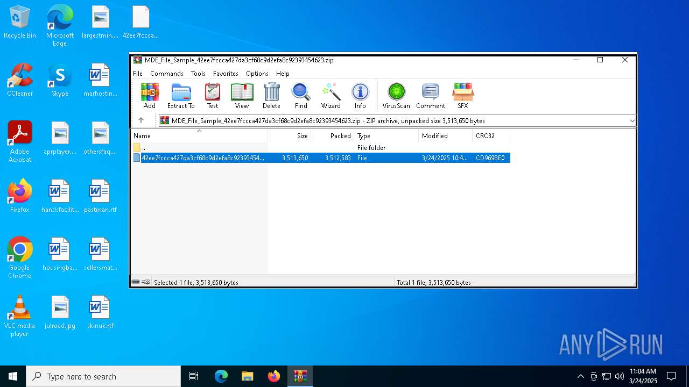Click the Extract To toolbar icon
The image size is (689, 387).
pos(181,96)
